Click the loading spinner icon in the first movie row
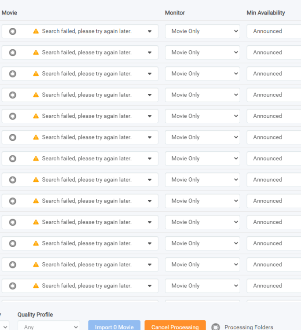301x330 pixels. 13,31
